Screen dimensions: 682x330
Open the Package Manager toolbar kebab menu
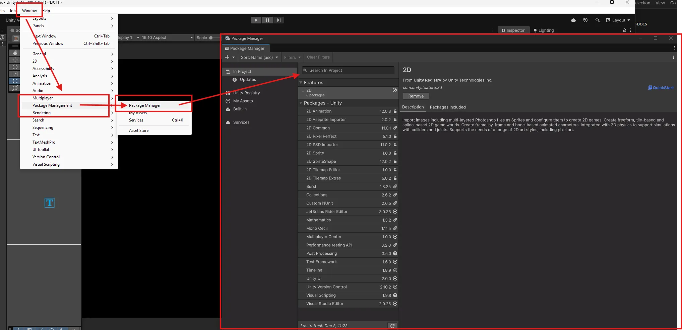click(674, 57)
